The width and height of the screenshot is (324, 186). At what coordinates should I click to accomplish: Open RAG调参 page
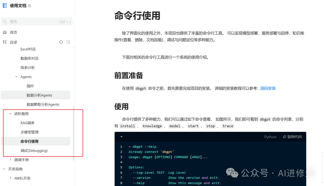point(28,123)
